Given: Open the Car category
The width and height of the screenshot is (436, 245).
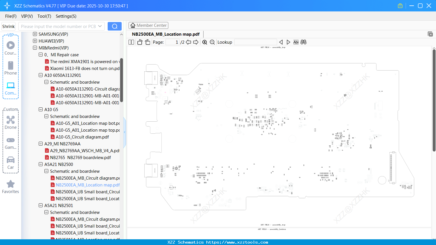Looking at the screenshot, I should (x=11, y=163).
